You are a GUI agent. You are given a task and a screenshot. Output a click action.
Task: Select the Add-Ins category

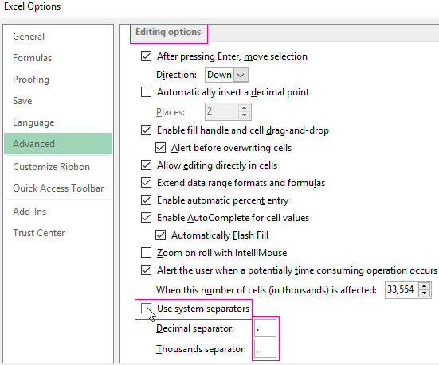tap(29, 212)
